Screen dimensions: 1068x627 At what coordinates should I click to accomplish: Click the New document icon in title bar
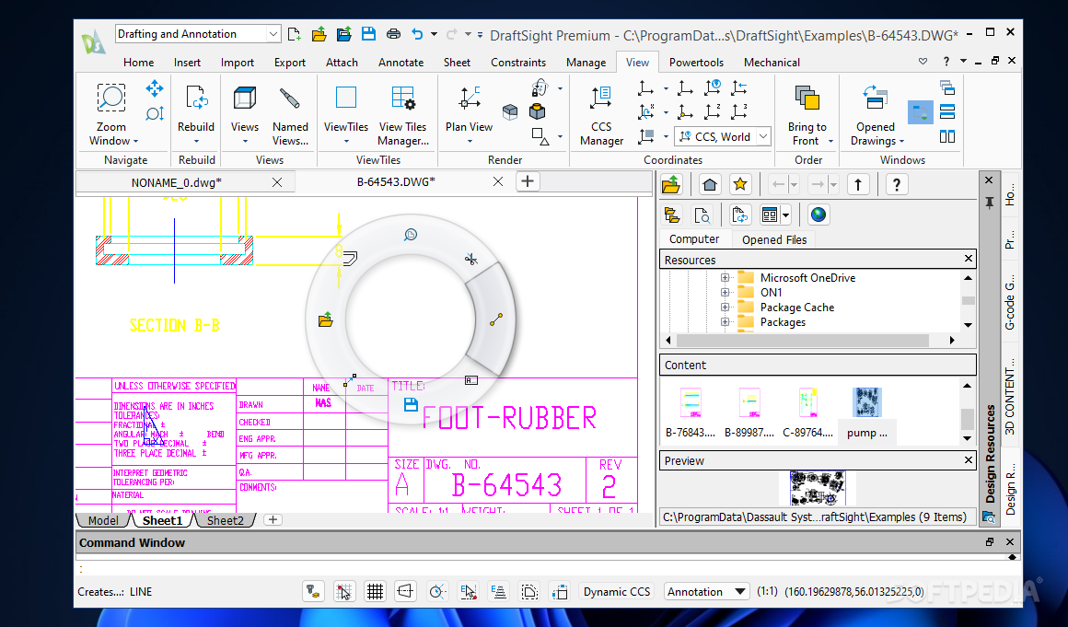[x=295, y=34]
